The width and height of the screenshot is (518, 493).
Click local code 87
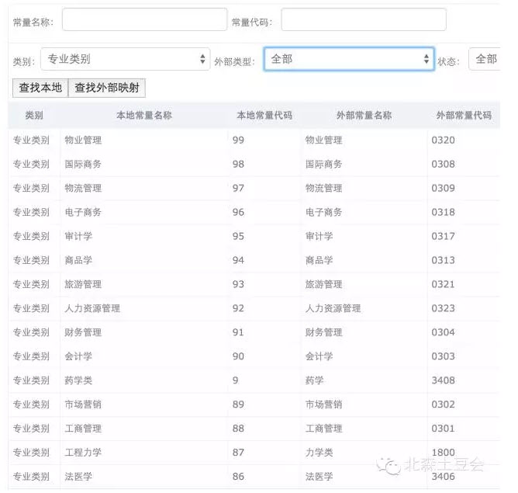pyautogui.click(x=238, y=453)
